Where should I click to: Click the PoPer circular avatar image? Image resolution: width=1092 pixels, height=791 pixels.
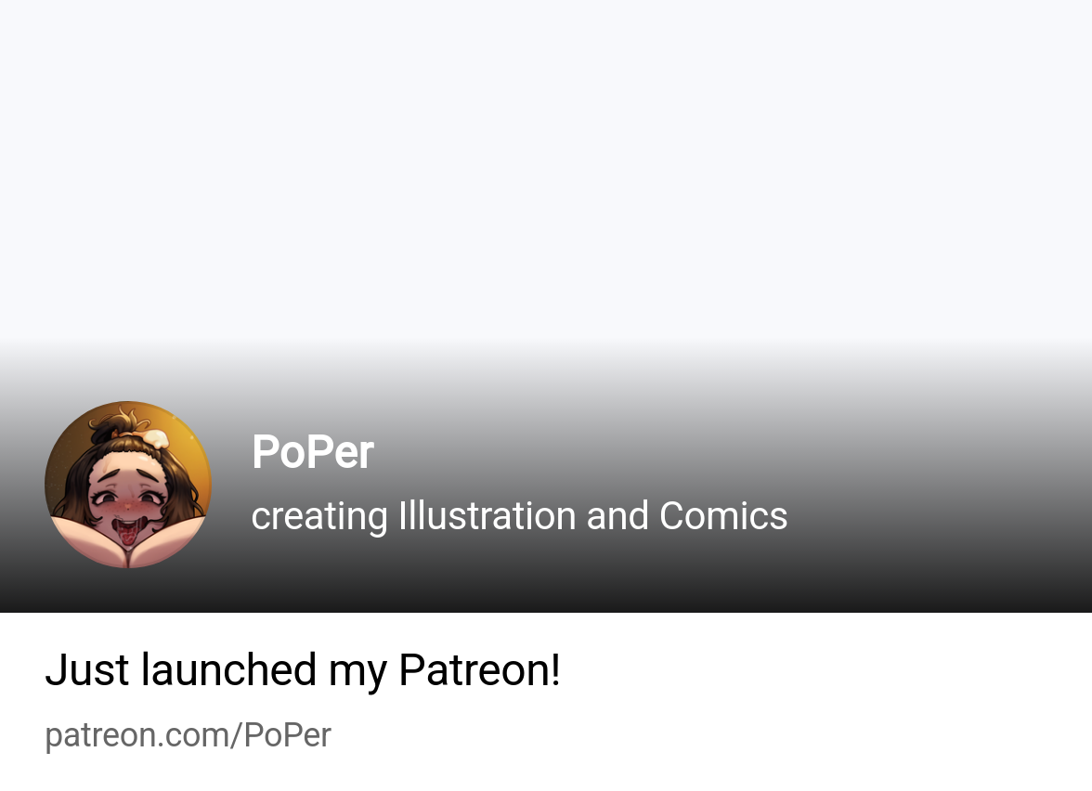point(128,485)
